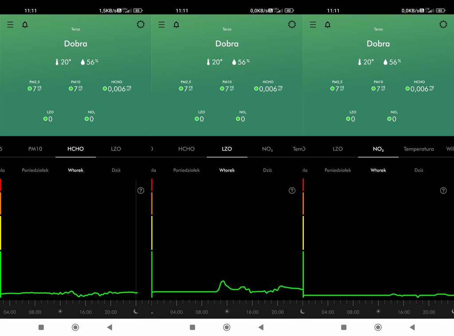Tap 08:00 time label on LZO timeline

click(202, 312)
